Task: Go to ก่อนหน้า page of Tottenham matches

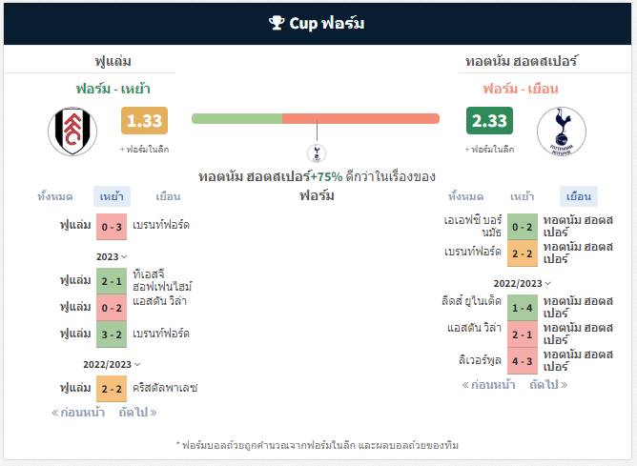Action: click(x=489, y=384)
